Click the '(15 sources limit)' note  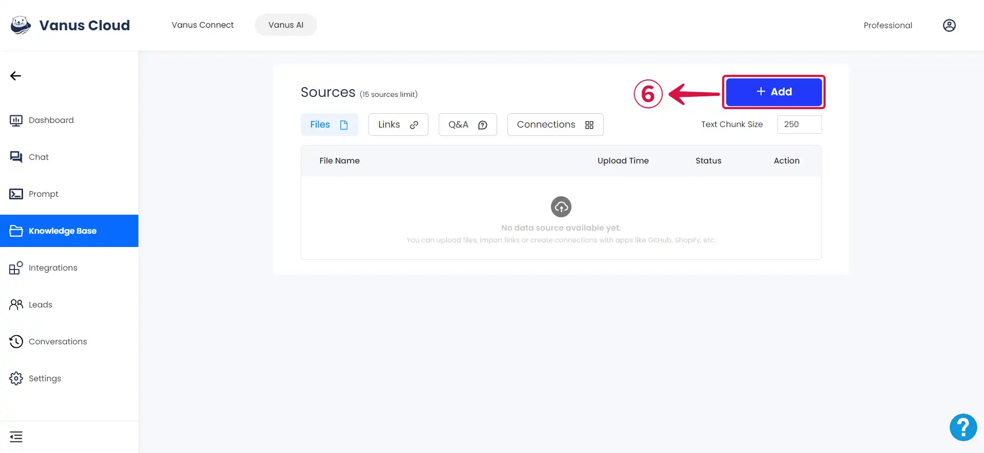[x=388, y=94]
